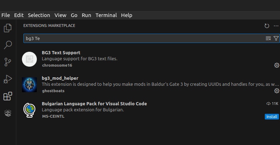Install the Bulgarian Language Pack
Screen dimensions: 280x145
[272, 117]
